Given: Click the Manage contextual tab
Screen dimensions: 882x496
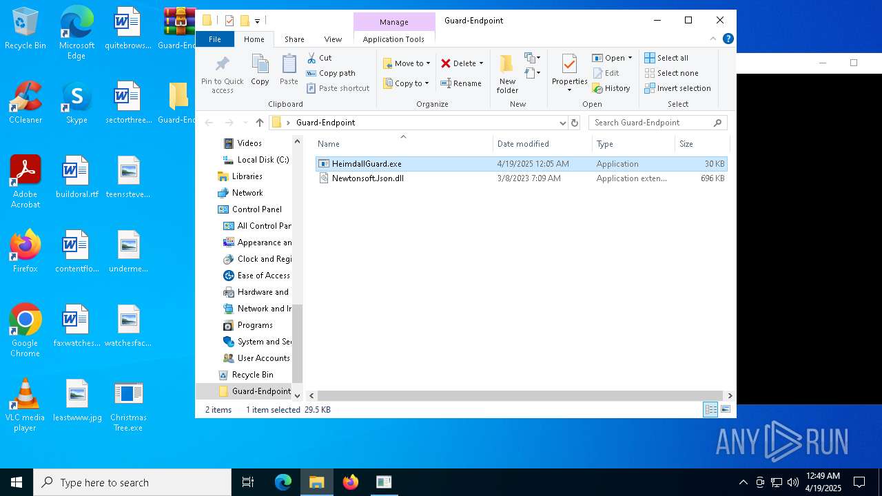Looking at the screenshot, I should click(394, 22).
